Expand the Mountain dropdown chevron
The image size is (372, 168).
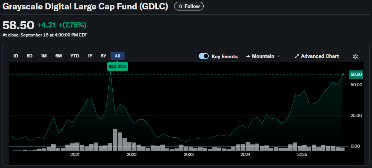click(278, 56)
